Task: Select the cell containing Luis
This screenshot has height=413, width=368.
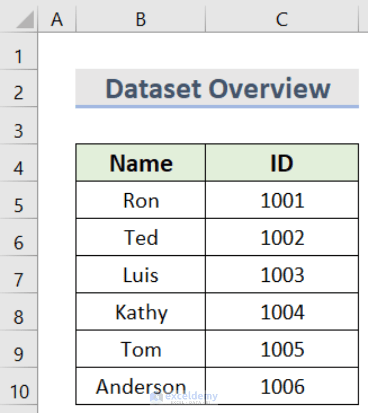Action: pos(140,275)
